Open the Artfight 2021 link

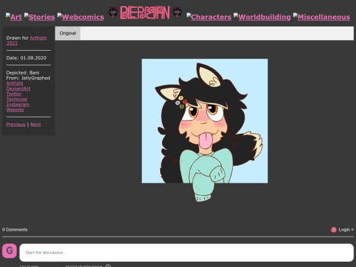[x=26, y=40]
